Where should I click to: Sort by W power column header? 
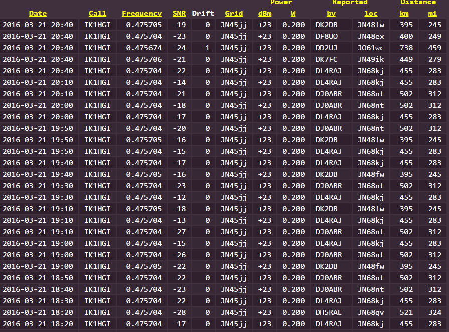(x=293, y=13)
